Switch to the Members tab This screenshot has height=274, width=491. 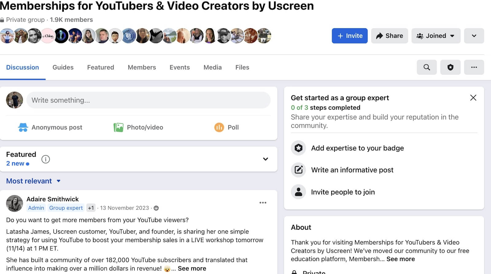pos(142,67)
